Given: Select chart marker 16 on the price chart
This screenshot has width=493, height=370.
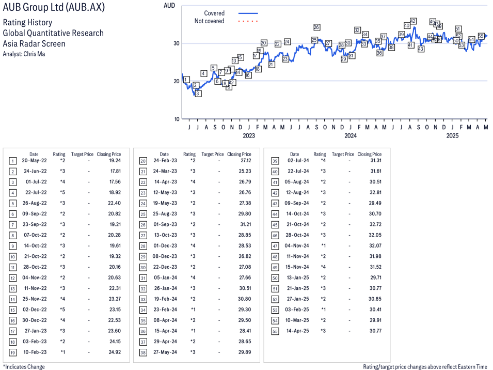Looking at the screenshot, I should point(248,75).
